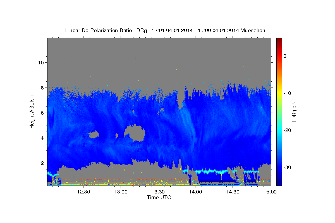Click the height tick label 4
Viewport: 335px width, 223px height.
point(42,138)
